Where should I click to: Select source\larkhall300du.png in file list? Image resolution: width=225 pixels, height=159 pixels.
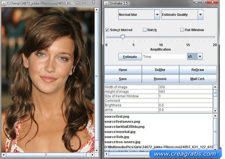pos(124,127)
